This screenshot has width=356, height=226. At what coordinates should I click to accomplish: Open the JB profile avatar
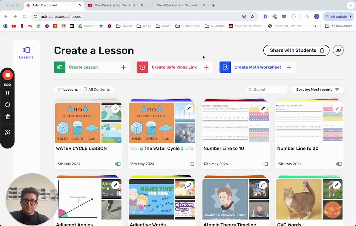[338, 50]
